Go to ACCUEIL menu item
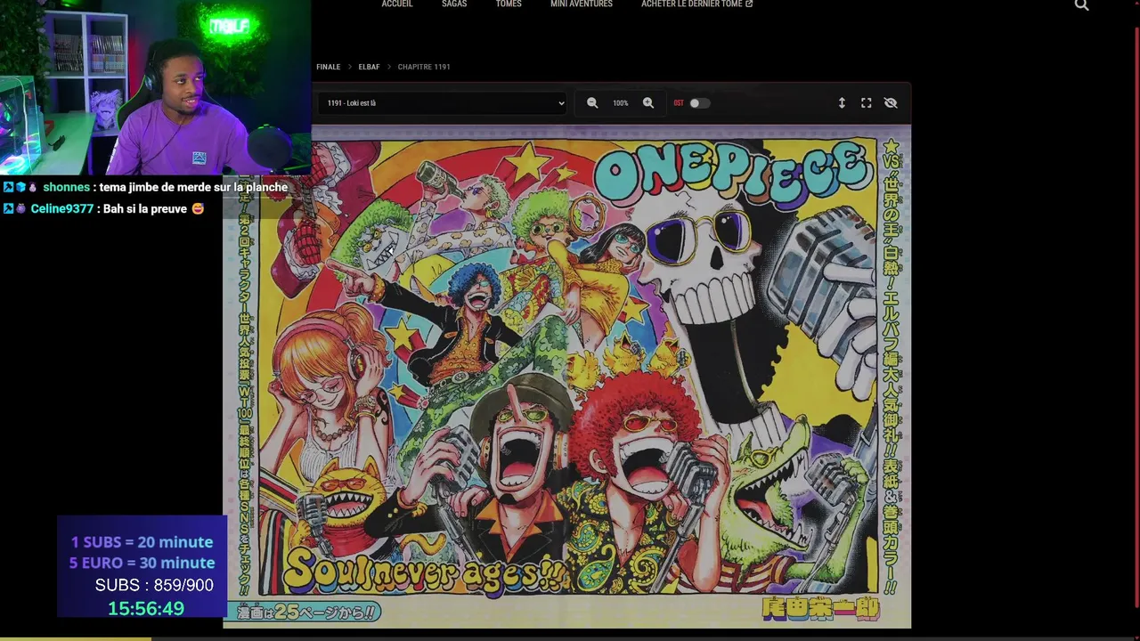Screen dimensions: 1140x641 coord(397,4)
